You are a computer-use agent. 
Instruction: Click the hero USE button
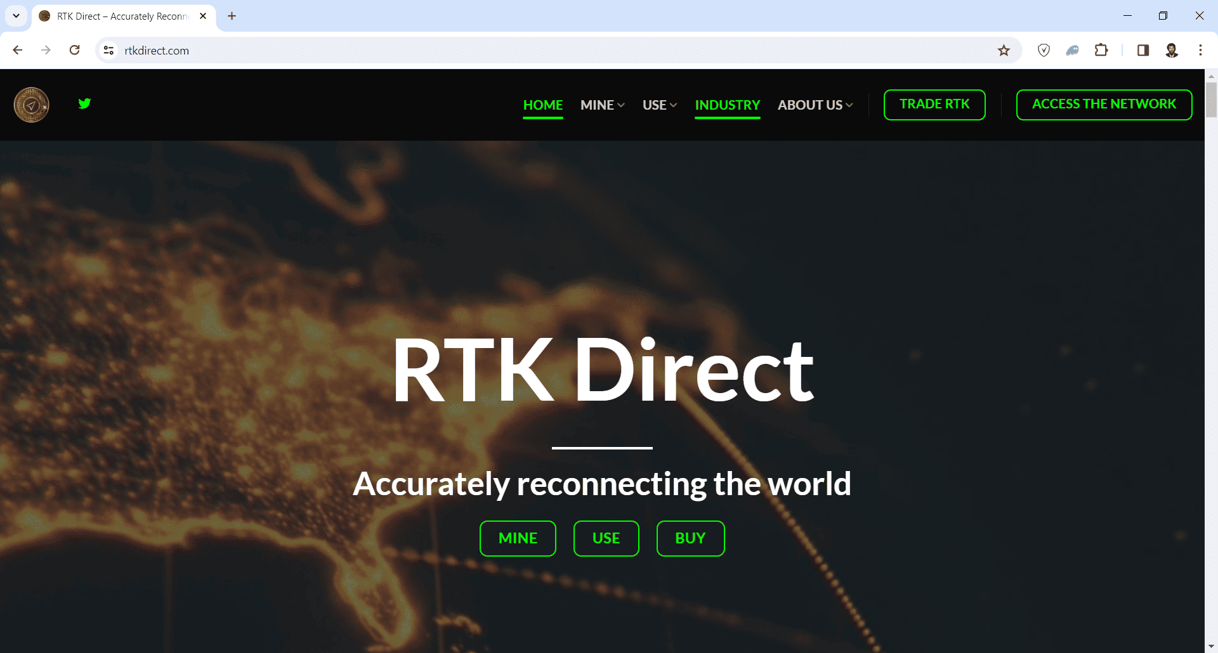tap(606, 538)
